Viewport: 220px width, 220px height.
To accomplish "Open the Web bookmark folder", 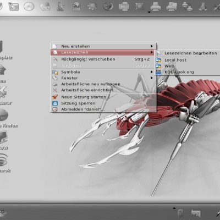I will [x=188, y=66].
